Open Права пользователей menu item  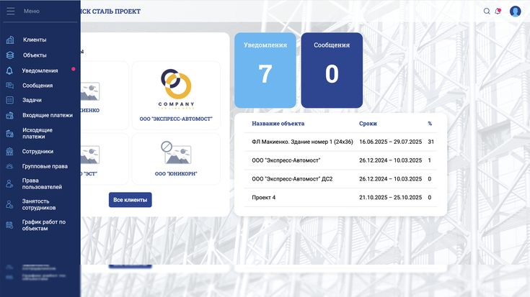tap(42, 183)
